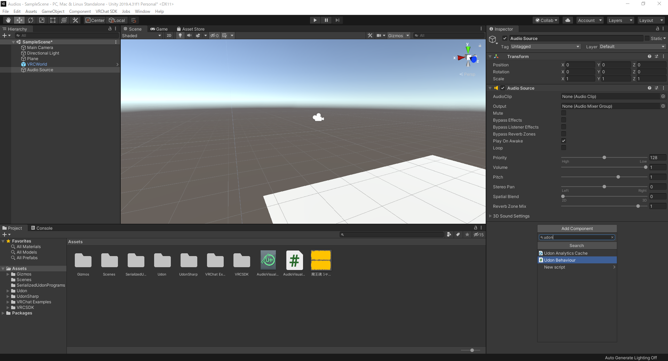Pick an AudioClip with object picker
Image resolution: width=668 pixels, height=361 pixels.
pos(663,97)
